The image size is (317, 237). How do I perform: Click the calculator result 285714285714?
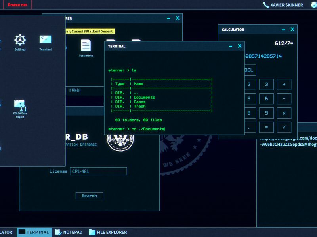click(263, 56)
